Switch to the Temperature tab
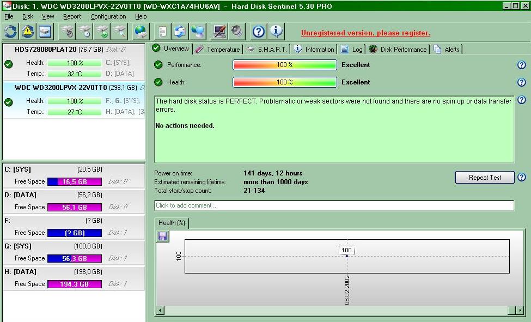The height and width of the screenshot is (322, 531). click(218, 50)
